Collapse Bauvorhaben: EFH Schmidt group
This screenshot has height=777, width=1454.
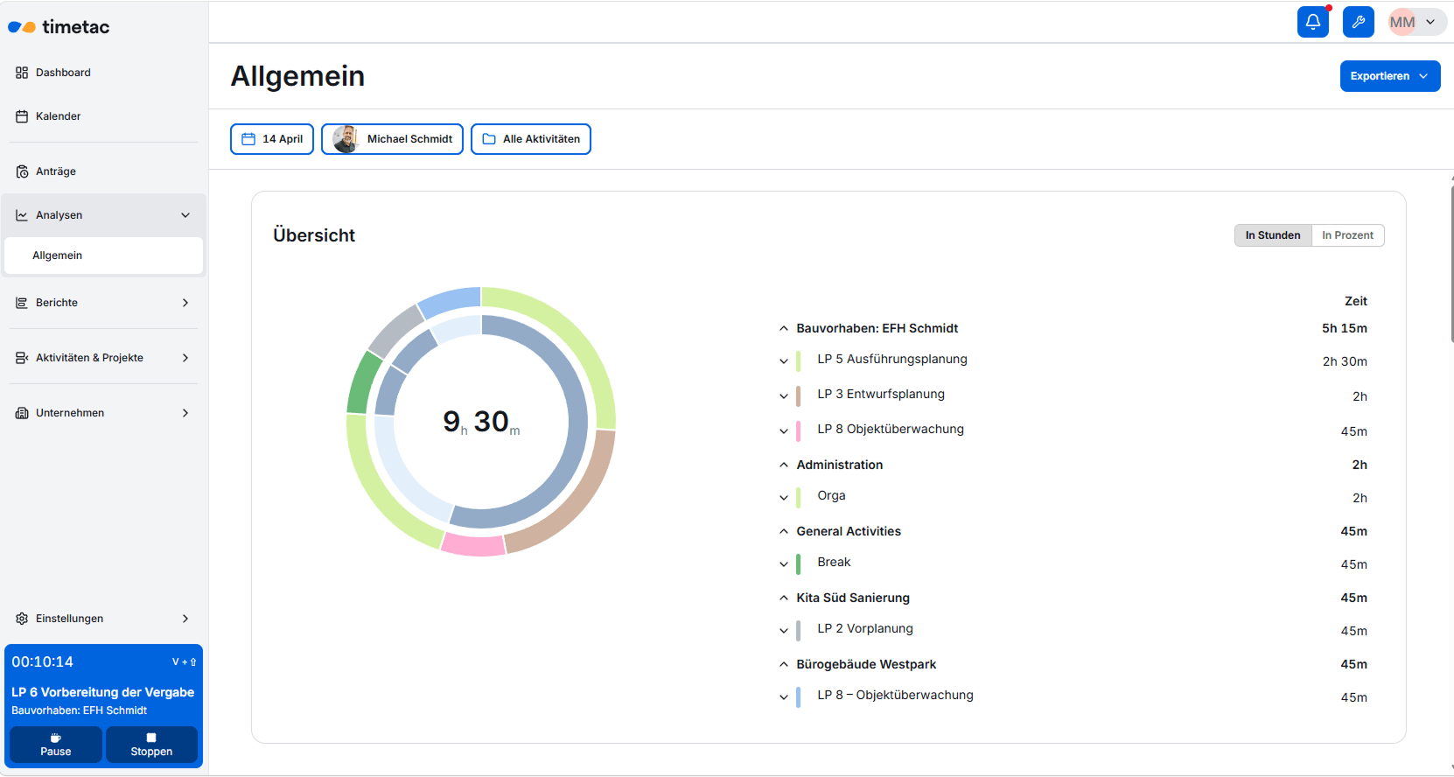click(784, 329)
